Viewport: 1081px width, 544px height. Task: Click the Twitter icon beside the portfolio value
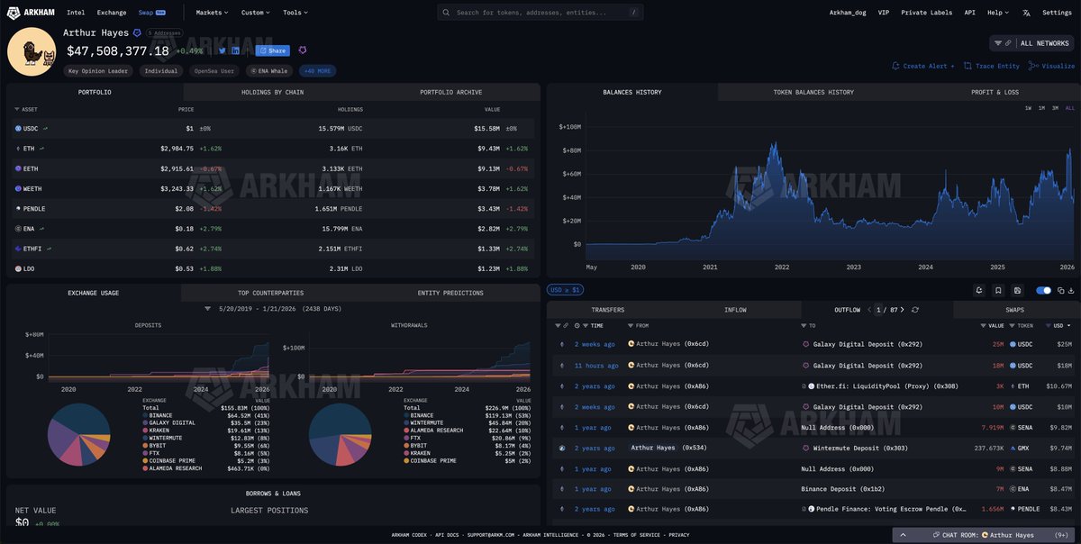pos(223,50)
